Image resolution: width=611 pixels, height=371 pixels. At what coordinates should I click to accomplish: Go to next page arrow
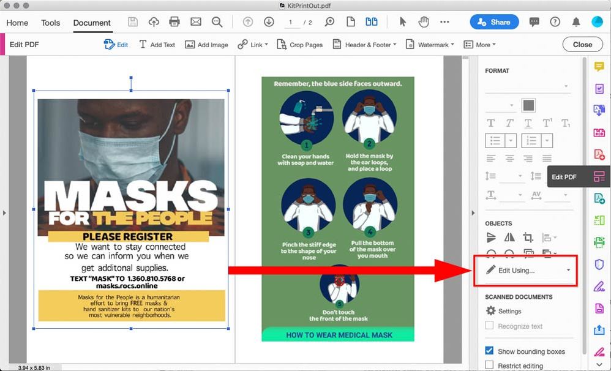[269, 22]
